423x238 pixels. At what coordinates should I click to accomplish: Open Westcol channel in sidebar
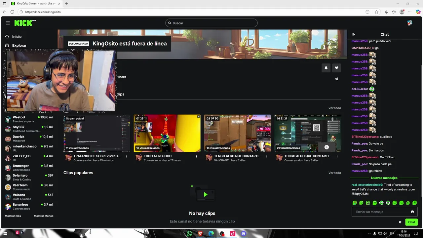point(29,119)
